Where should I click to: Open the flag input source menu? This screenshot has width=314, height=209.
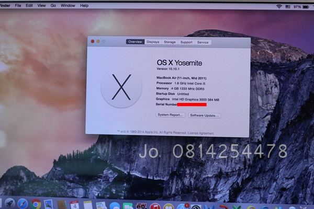tap(288, 7)
